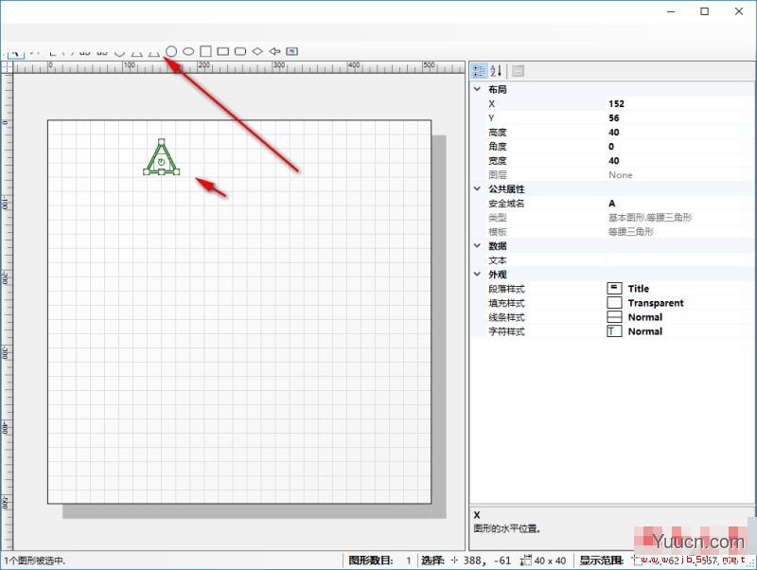
Task: Choose the diamond shape tool
Action: point(257,51)
